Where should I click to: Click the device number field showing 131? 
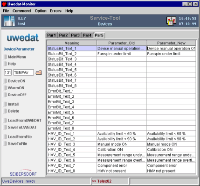coord(7,72)
